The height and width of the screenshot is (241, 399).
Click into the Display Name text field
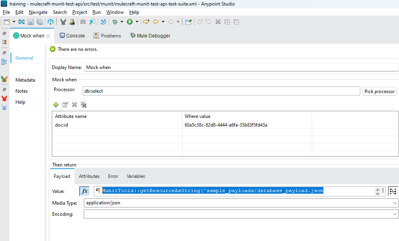click(241, 67)
